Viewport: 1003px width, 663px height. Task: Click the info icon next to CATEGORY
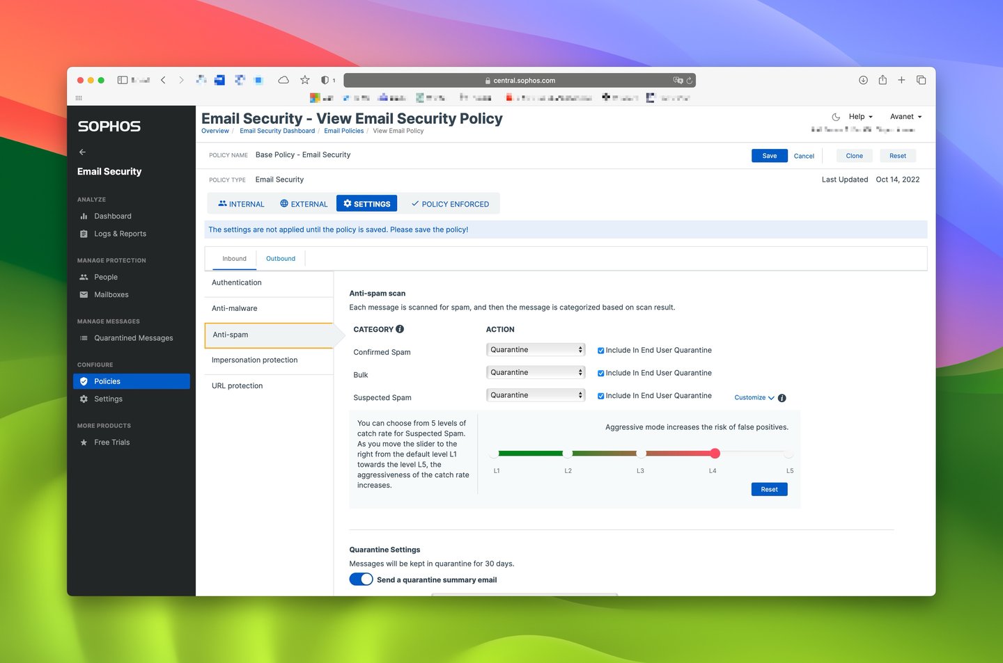tap(400, 329)
